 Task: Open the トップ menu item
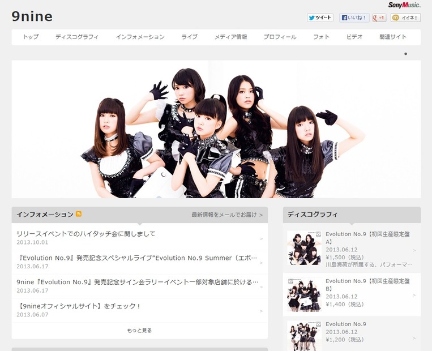[x=31, y=37]
